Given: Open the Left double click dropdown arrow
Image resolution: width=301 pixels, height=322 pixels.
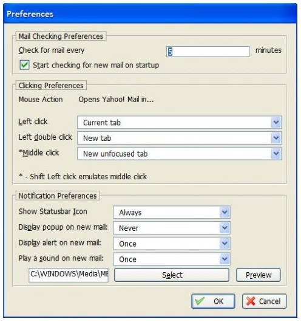Looking at the screenshot, I should [276, 138].
